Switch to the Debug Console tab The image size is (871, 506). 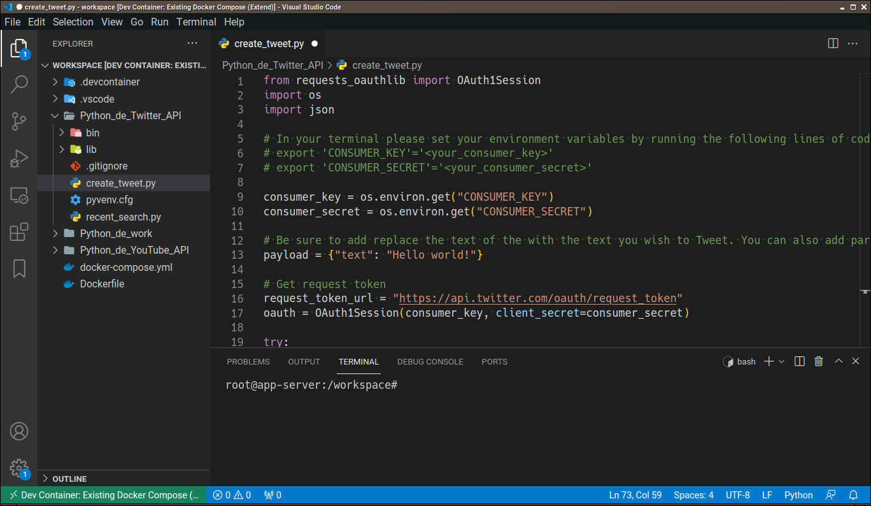click(430, 361)
